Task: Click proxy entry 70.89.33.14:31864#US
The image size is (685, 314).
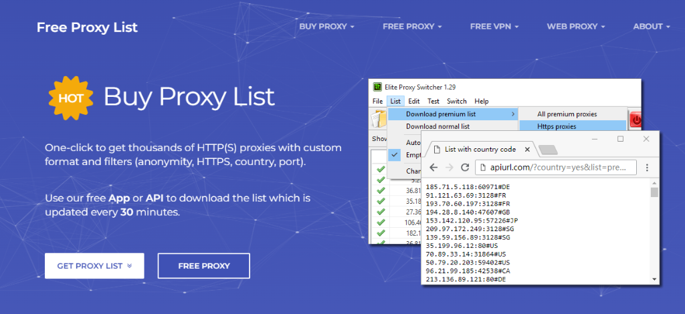Action: (466, 254)
